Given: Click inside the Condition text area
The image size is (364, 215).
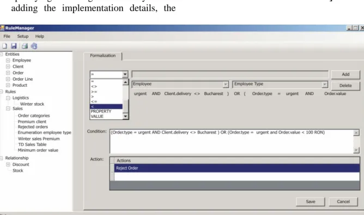Looking at the screenshot, I should coord(232,141).
